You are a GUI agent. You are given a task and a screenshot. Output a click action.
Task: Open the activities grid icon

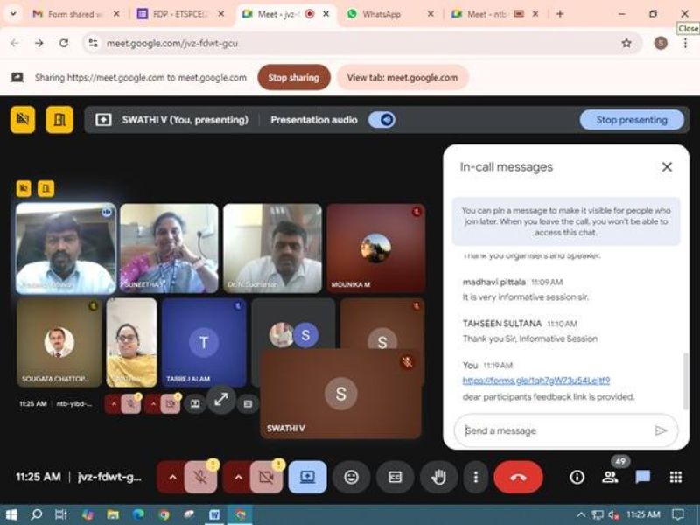(x=675, y=477)
